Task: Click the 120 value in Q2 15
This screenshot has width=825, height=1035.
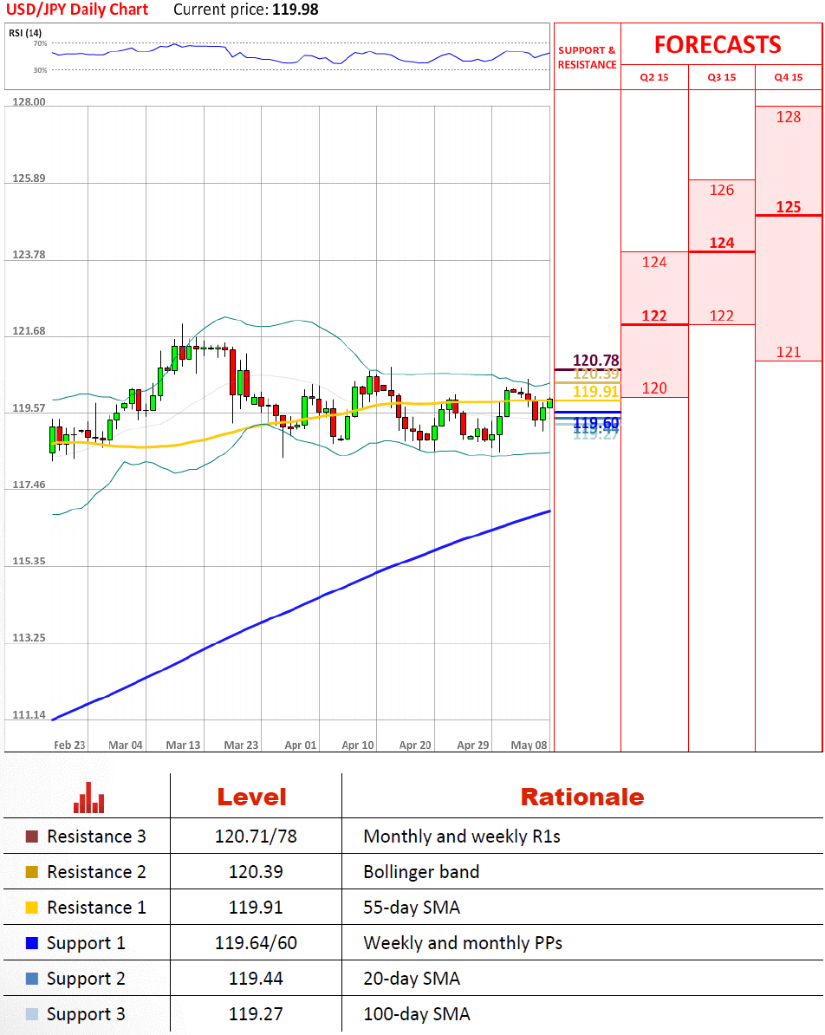Action: 654,389
